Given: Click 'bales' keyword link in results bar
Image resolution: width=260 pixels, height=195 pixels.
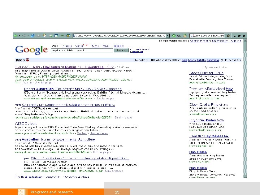Looking at the screenshot, I should [x=192, y=60].
